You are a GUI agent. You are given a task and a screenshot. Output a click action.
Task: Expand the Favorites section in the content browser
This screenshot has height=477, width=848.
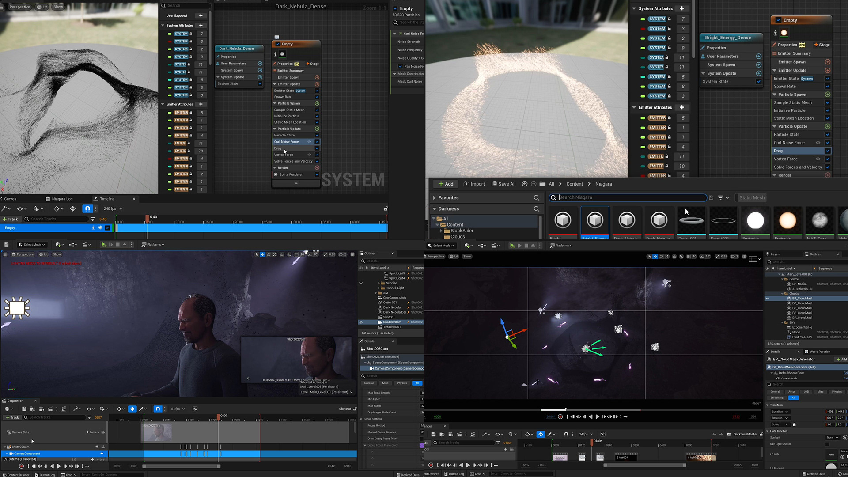pyautogui.click(x=435, y=198)
